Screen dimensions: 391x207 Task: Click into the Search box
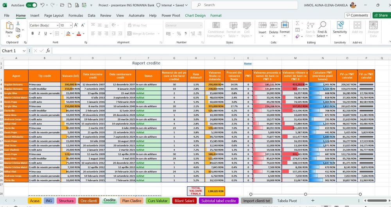click(x=245, y=5)
